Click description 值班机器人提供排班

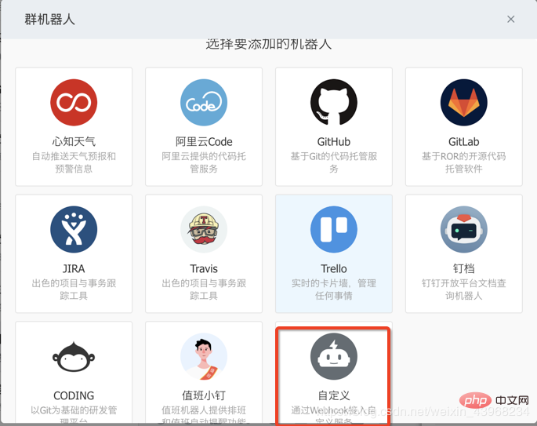[204, 410]
